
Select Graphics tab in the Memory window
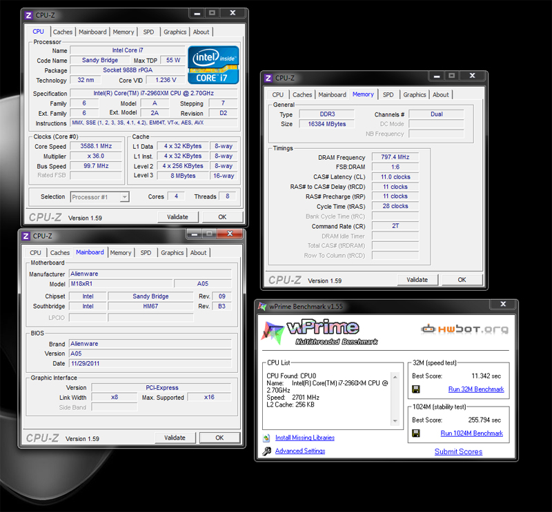click(415, 95)
